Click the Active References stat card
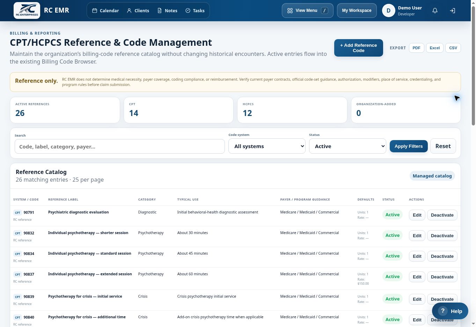 coord(65,110)
